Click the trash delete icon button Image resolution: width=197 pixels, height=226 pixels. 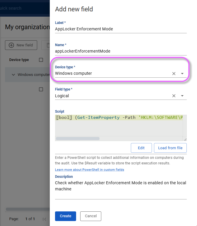pyautogui.click(x=48, y=45)
